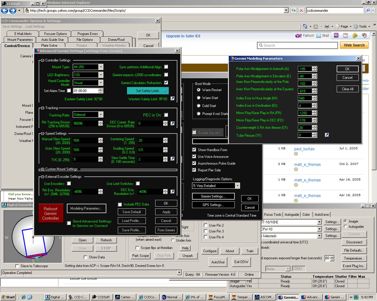Switch to the File Options tab
Viewport: 377px width, 301px height.
coord(84,40)
